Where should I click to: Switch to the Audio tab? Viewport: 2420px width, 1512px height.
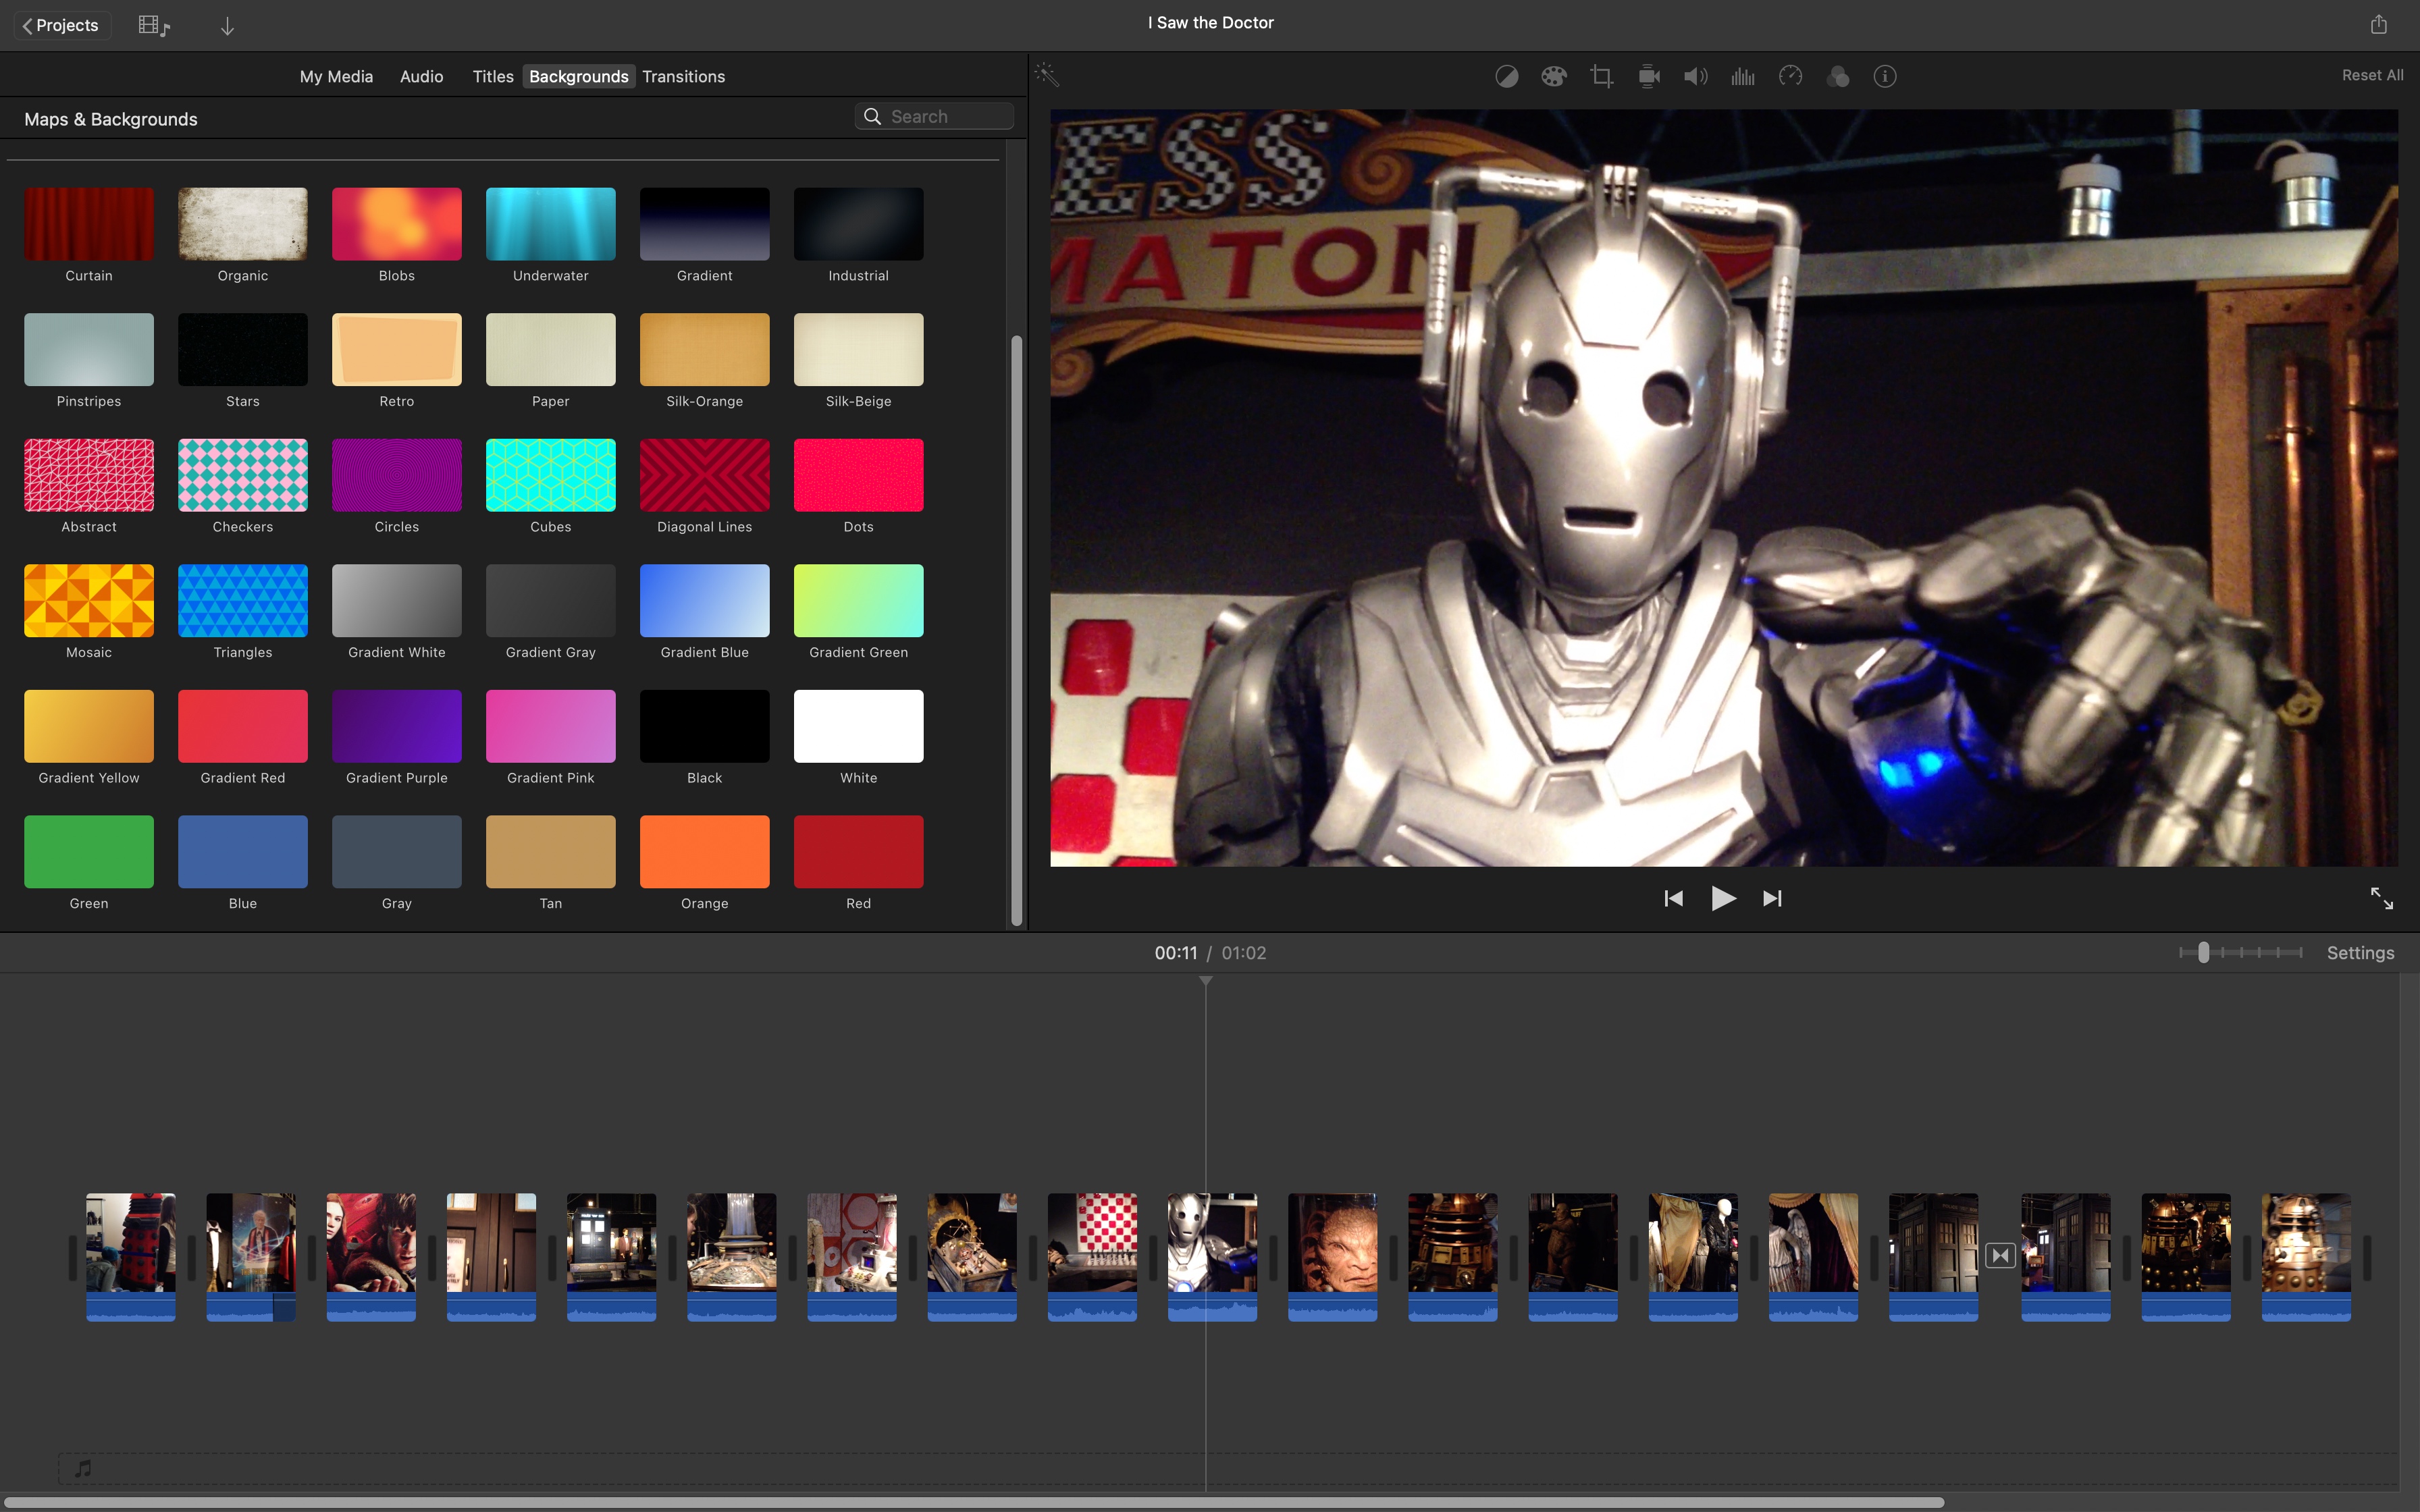click(421, 75)
